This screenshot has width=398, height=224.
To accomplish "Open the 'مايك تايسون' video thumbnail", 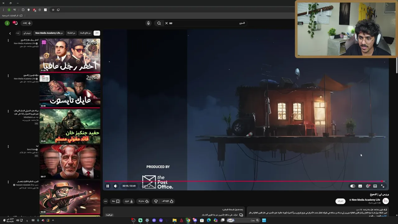I will pos(70,91).
